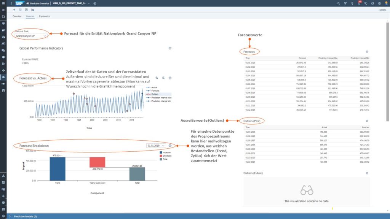Click the add (plus) toolbar icon
390x219 pixels.
[14, 10]
